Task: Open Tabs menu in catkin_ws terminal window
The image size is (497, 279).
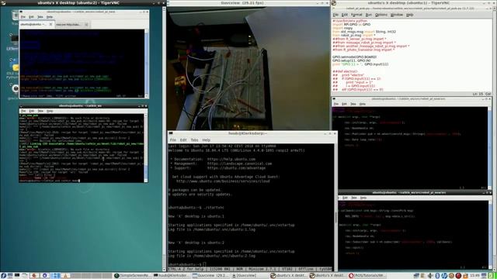Action: point(40,111)
